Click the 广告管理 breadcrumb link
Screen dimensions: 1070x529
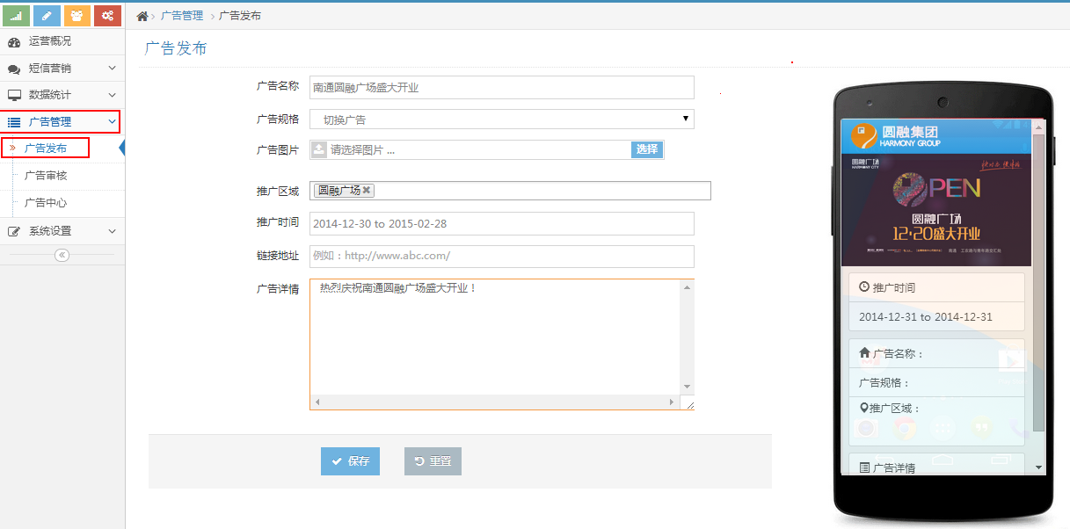(182, 16)
